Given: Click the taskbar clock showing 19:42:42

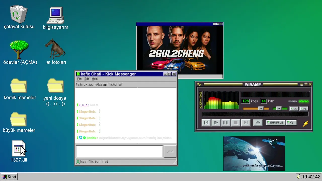Looking at the screenshot, I should [x=311, y=177].
